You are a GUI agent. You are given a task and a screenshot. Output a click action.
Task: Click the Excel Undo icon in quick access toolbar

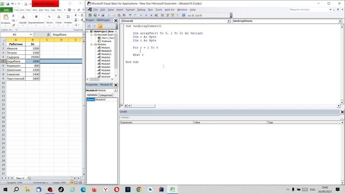coord(12,4)
